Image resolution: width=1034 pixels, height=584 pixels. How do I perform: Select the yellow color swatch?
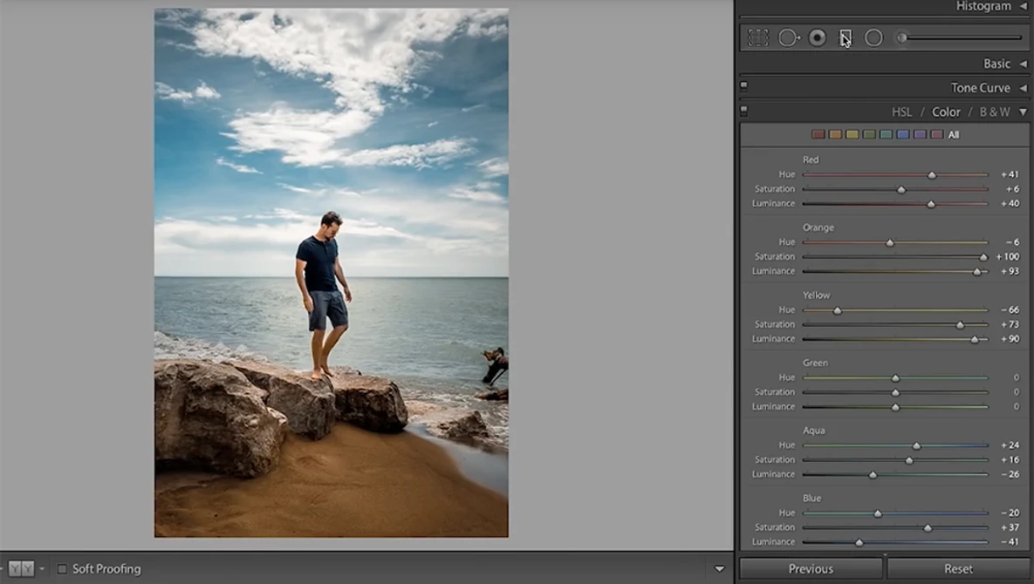852,134
